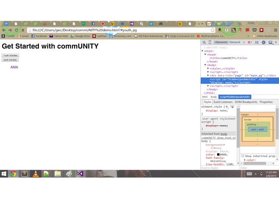The height and width of the screenshot is (198, 279).
Task: Collapse the html node
Action: pos(202,51)
